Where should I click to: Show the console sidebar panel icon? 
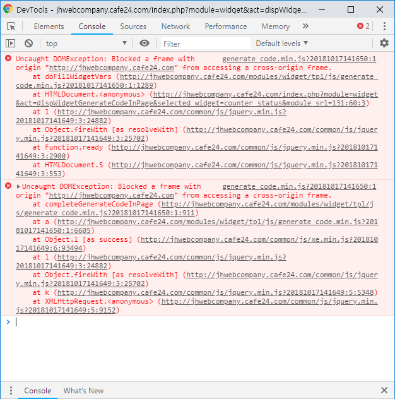tap(11, 44)
